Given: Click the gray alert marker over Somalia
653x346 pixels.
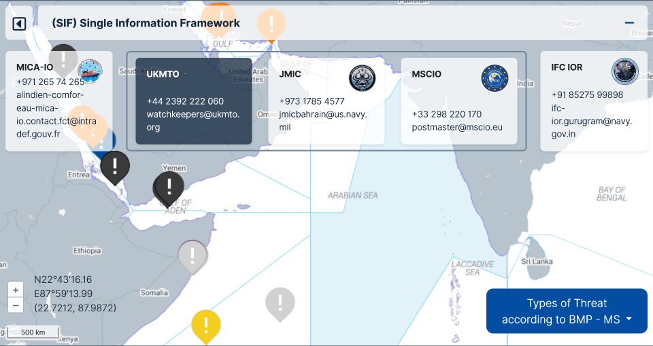Looking at the screenshot, I should [192, 256].
